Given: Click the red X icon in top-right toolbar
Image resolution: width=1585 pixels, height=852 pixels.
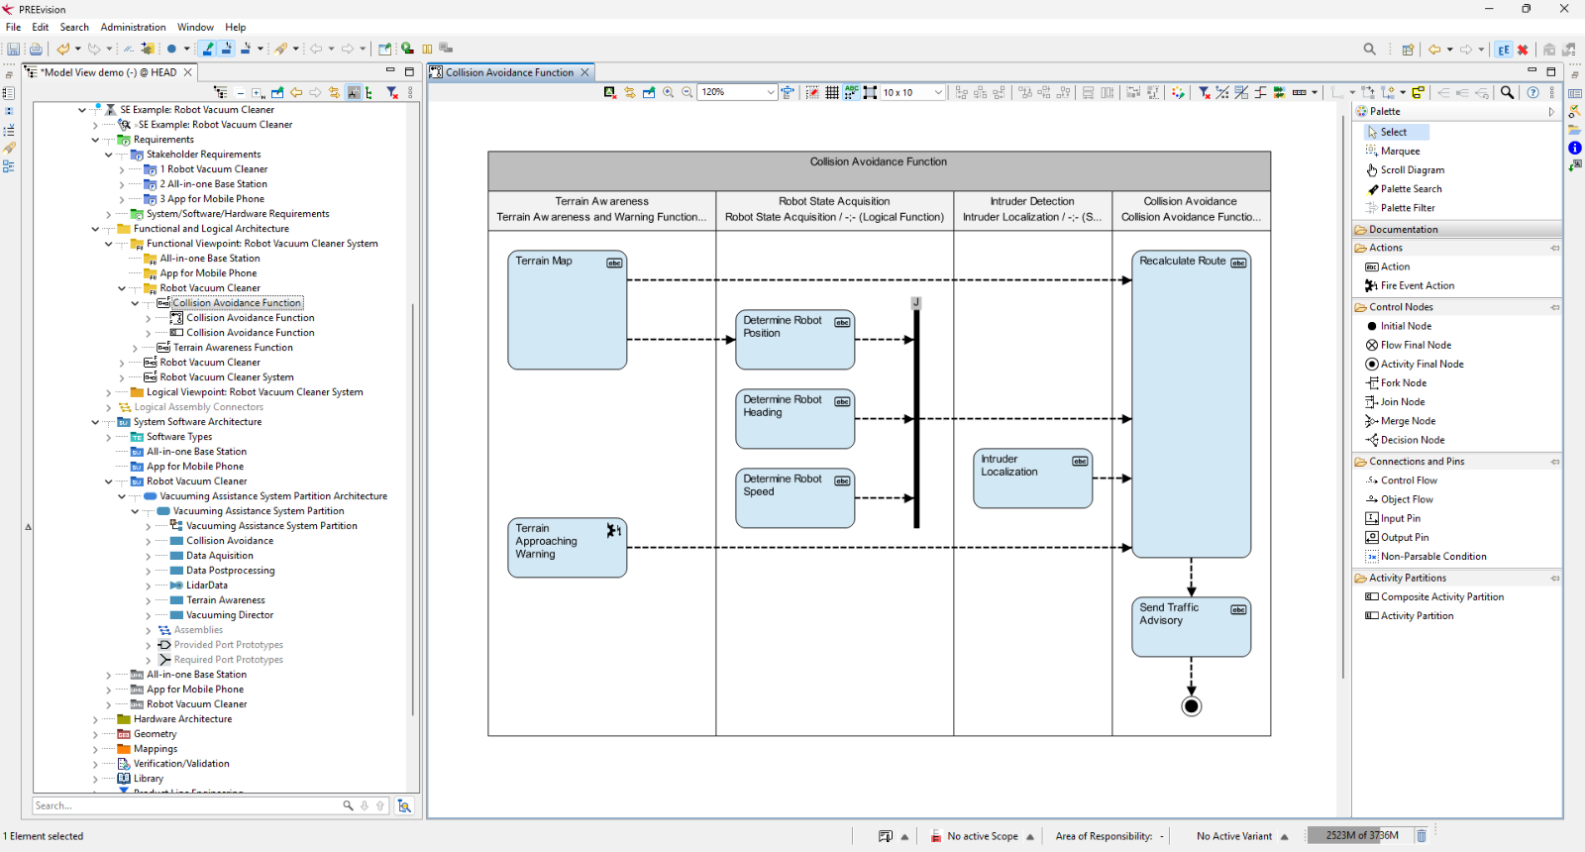Looking at the screenshot, I should click(x=1524, y=50).
